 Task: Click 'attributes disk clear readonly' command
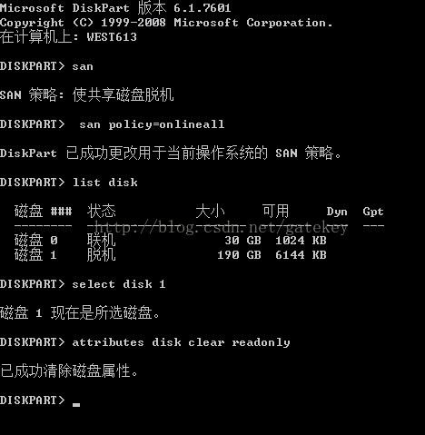pyautogui.click(x=181, y=342)
